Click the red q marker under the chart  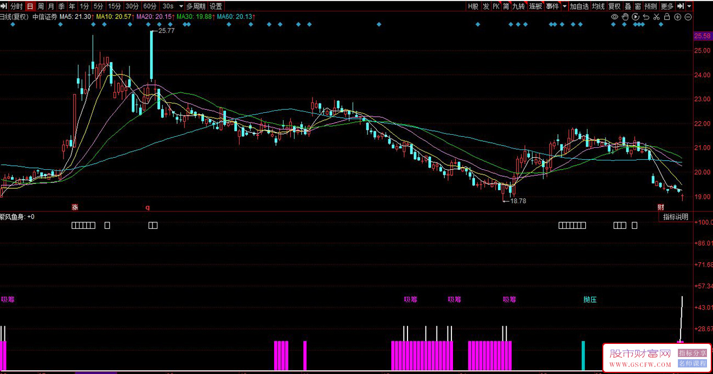click(x=147, y=208)
